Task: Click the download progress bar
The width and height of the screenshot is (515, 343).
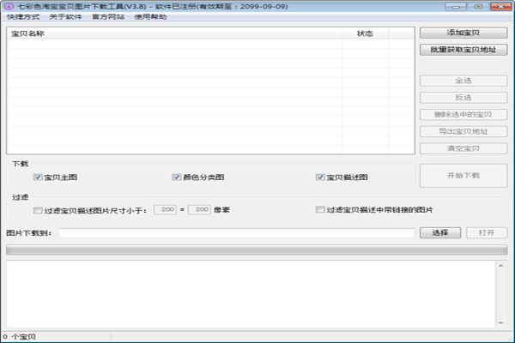Action: [254, 250]
